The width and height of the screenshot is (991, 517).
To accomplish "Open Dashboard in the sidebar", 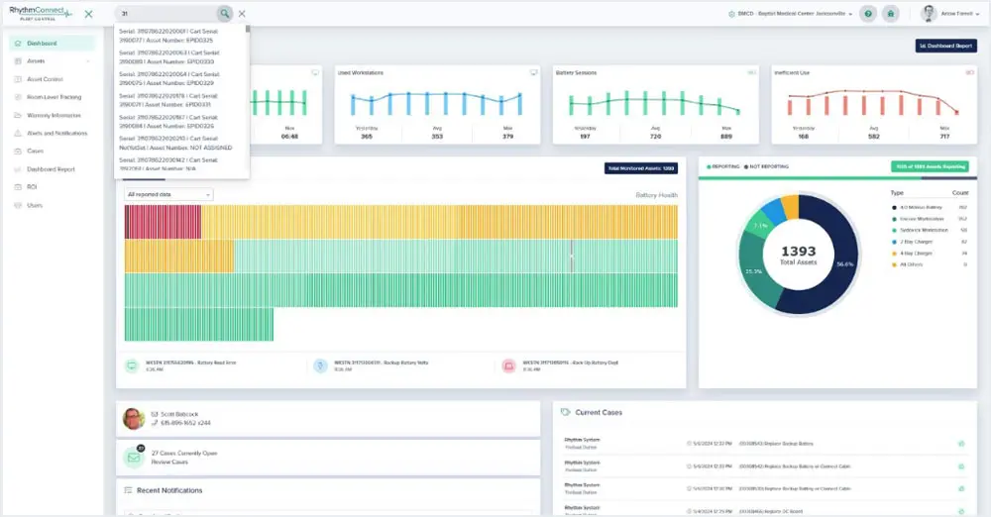I will [x=53, y=44].
